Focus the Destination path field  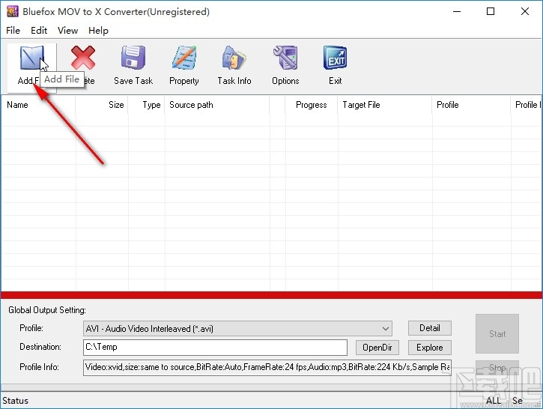coord(215,347)
